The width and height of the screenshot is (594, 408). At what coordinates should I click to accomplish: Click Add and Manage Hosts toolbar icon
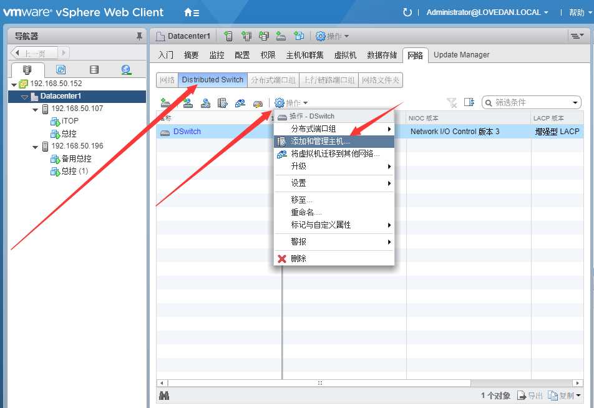point(222,103)
